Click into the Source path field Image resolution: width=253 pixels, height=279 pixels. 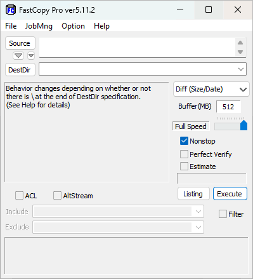pyautogui.click(x=137, y=47)
